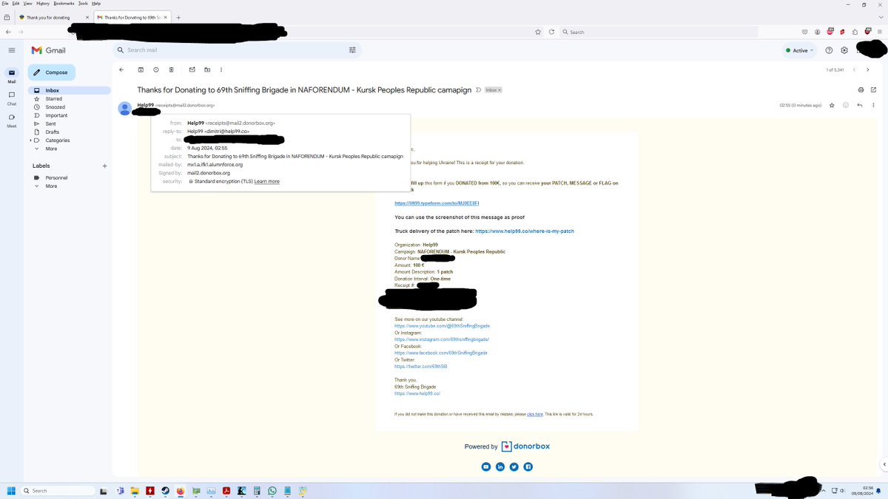
Task: Print the whole conversation
Action: [x=861, y=89]
